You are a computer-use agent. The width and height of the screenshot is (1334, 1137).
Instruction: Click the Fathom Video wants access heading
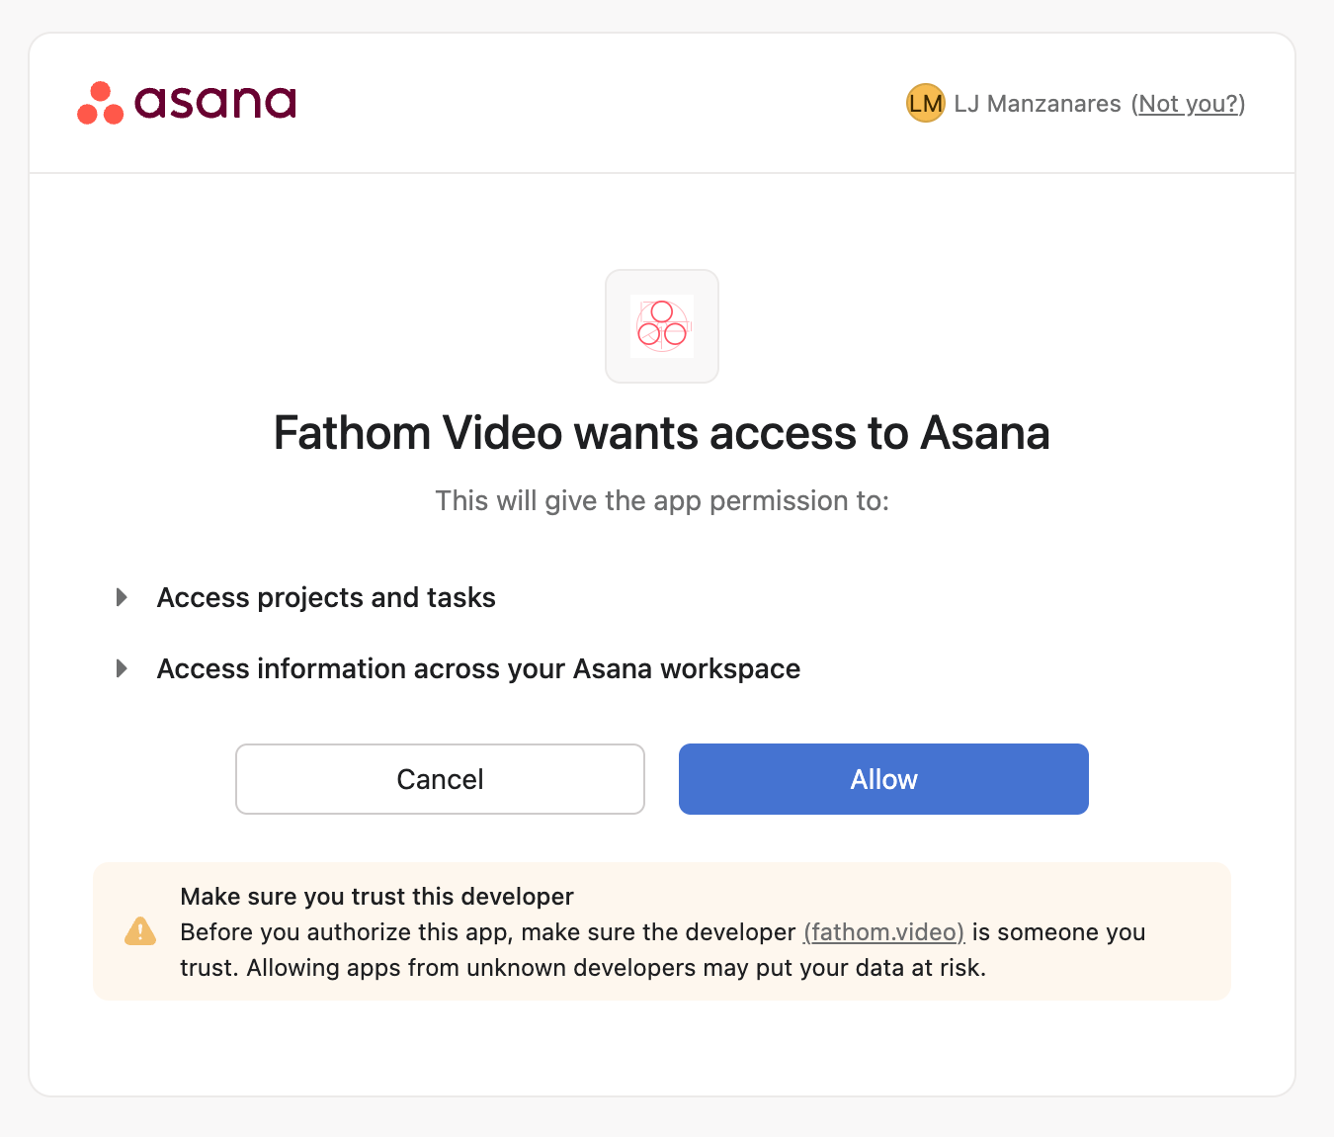tap(662, 433)
